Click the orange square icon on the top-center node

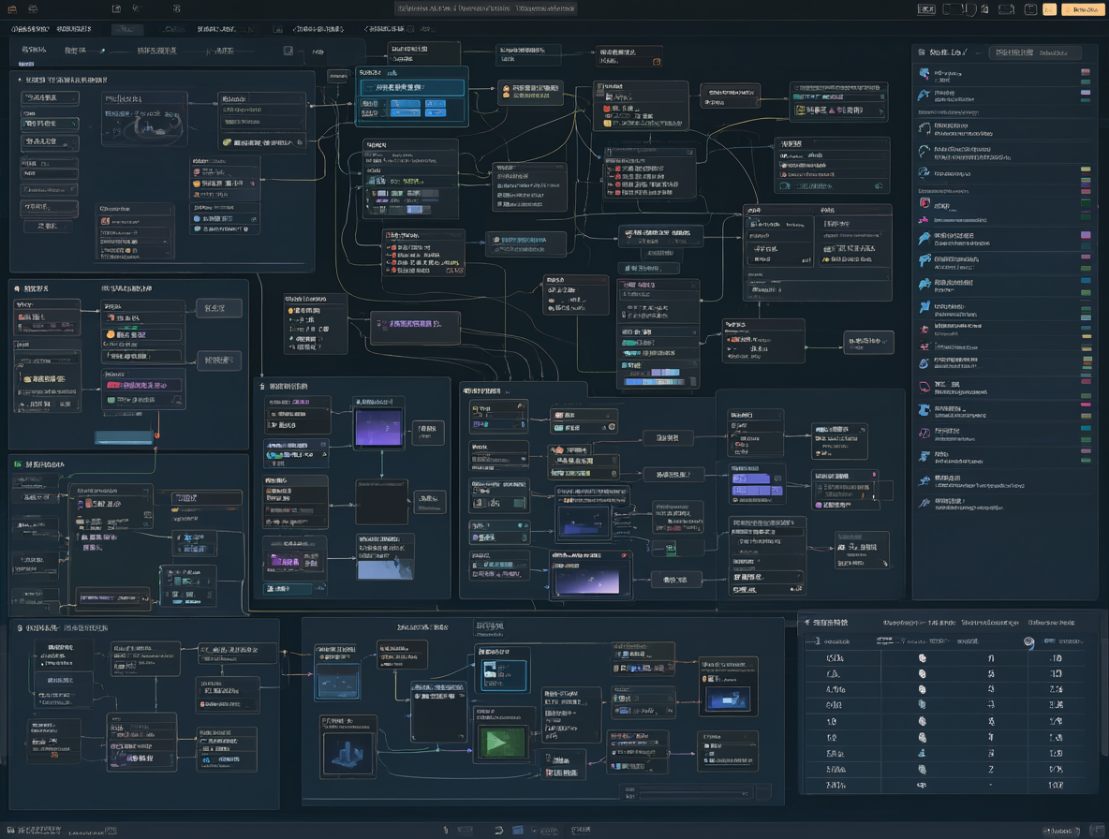point(657,62)
